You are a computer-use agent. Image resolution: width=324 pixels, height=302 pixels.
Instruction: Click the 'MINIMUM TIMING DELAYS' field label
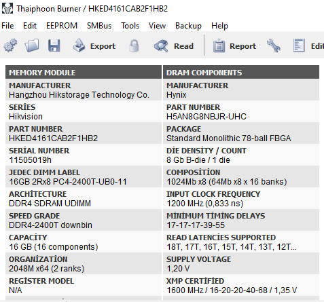(x=215, y=216)
